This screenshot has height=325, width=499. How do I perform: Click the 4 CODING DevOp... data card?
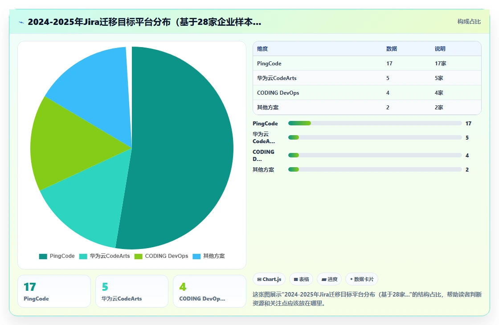[x=209, y=291]
